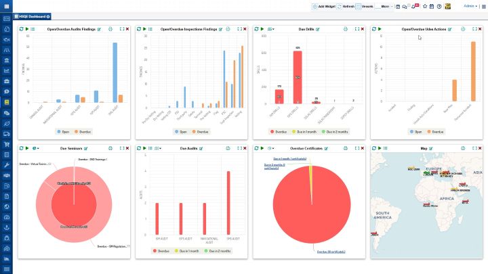Expand Open/Overdue Inspections Findings widget to fullscreen

tap(239, 29)
